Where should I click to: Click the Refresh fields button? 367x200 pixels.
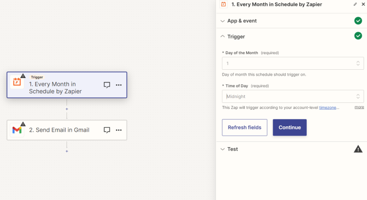(244, 127)
